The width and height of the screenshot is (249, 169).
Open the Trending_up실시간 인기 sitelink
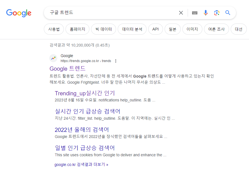point(85,93)
